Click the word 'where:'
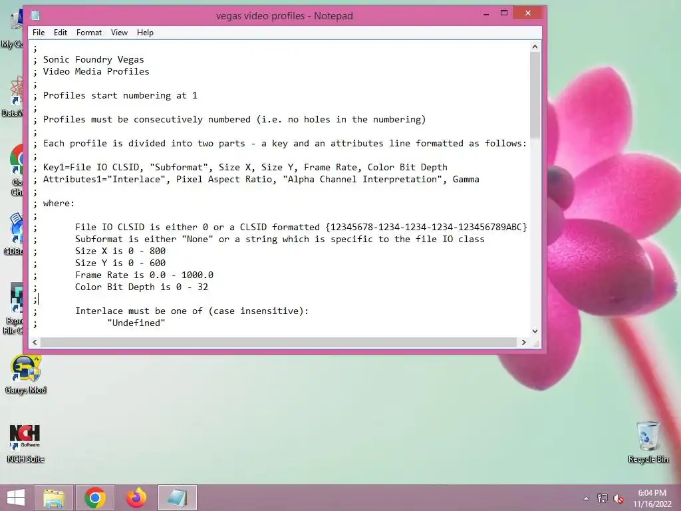 coord(59,203)
